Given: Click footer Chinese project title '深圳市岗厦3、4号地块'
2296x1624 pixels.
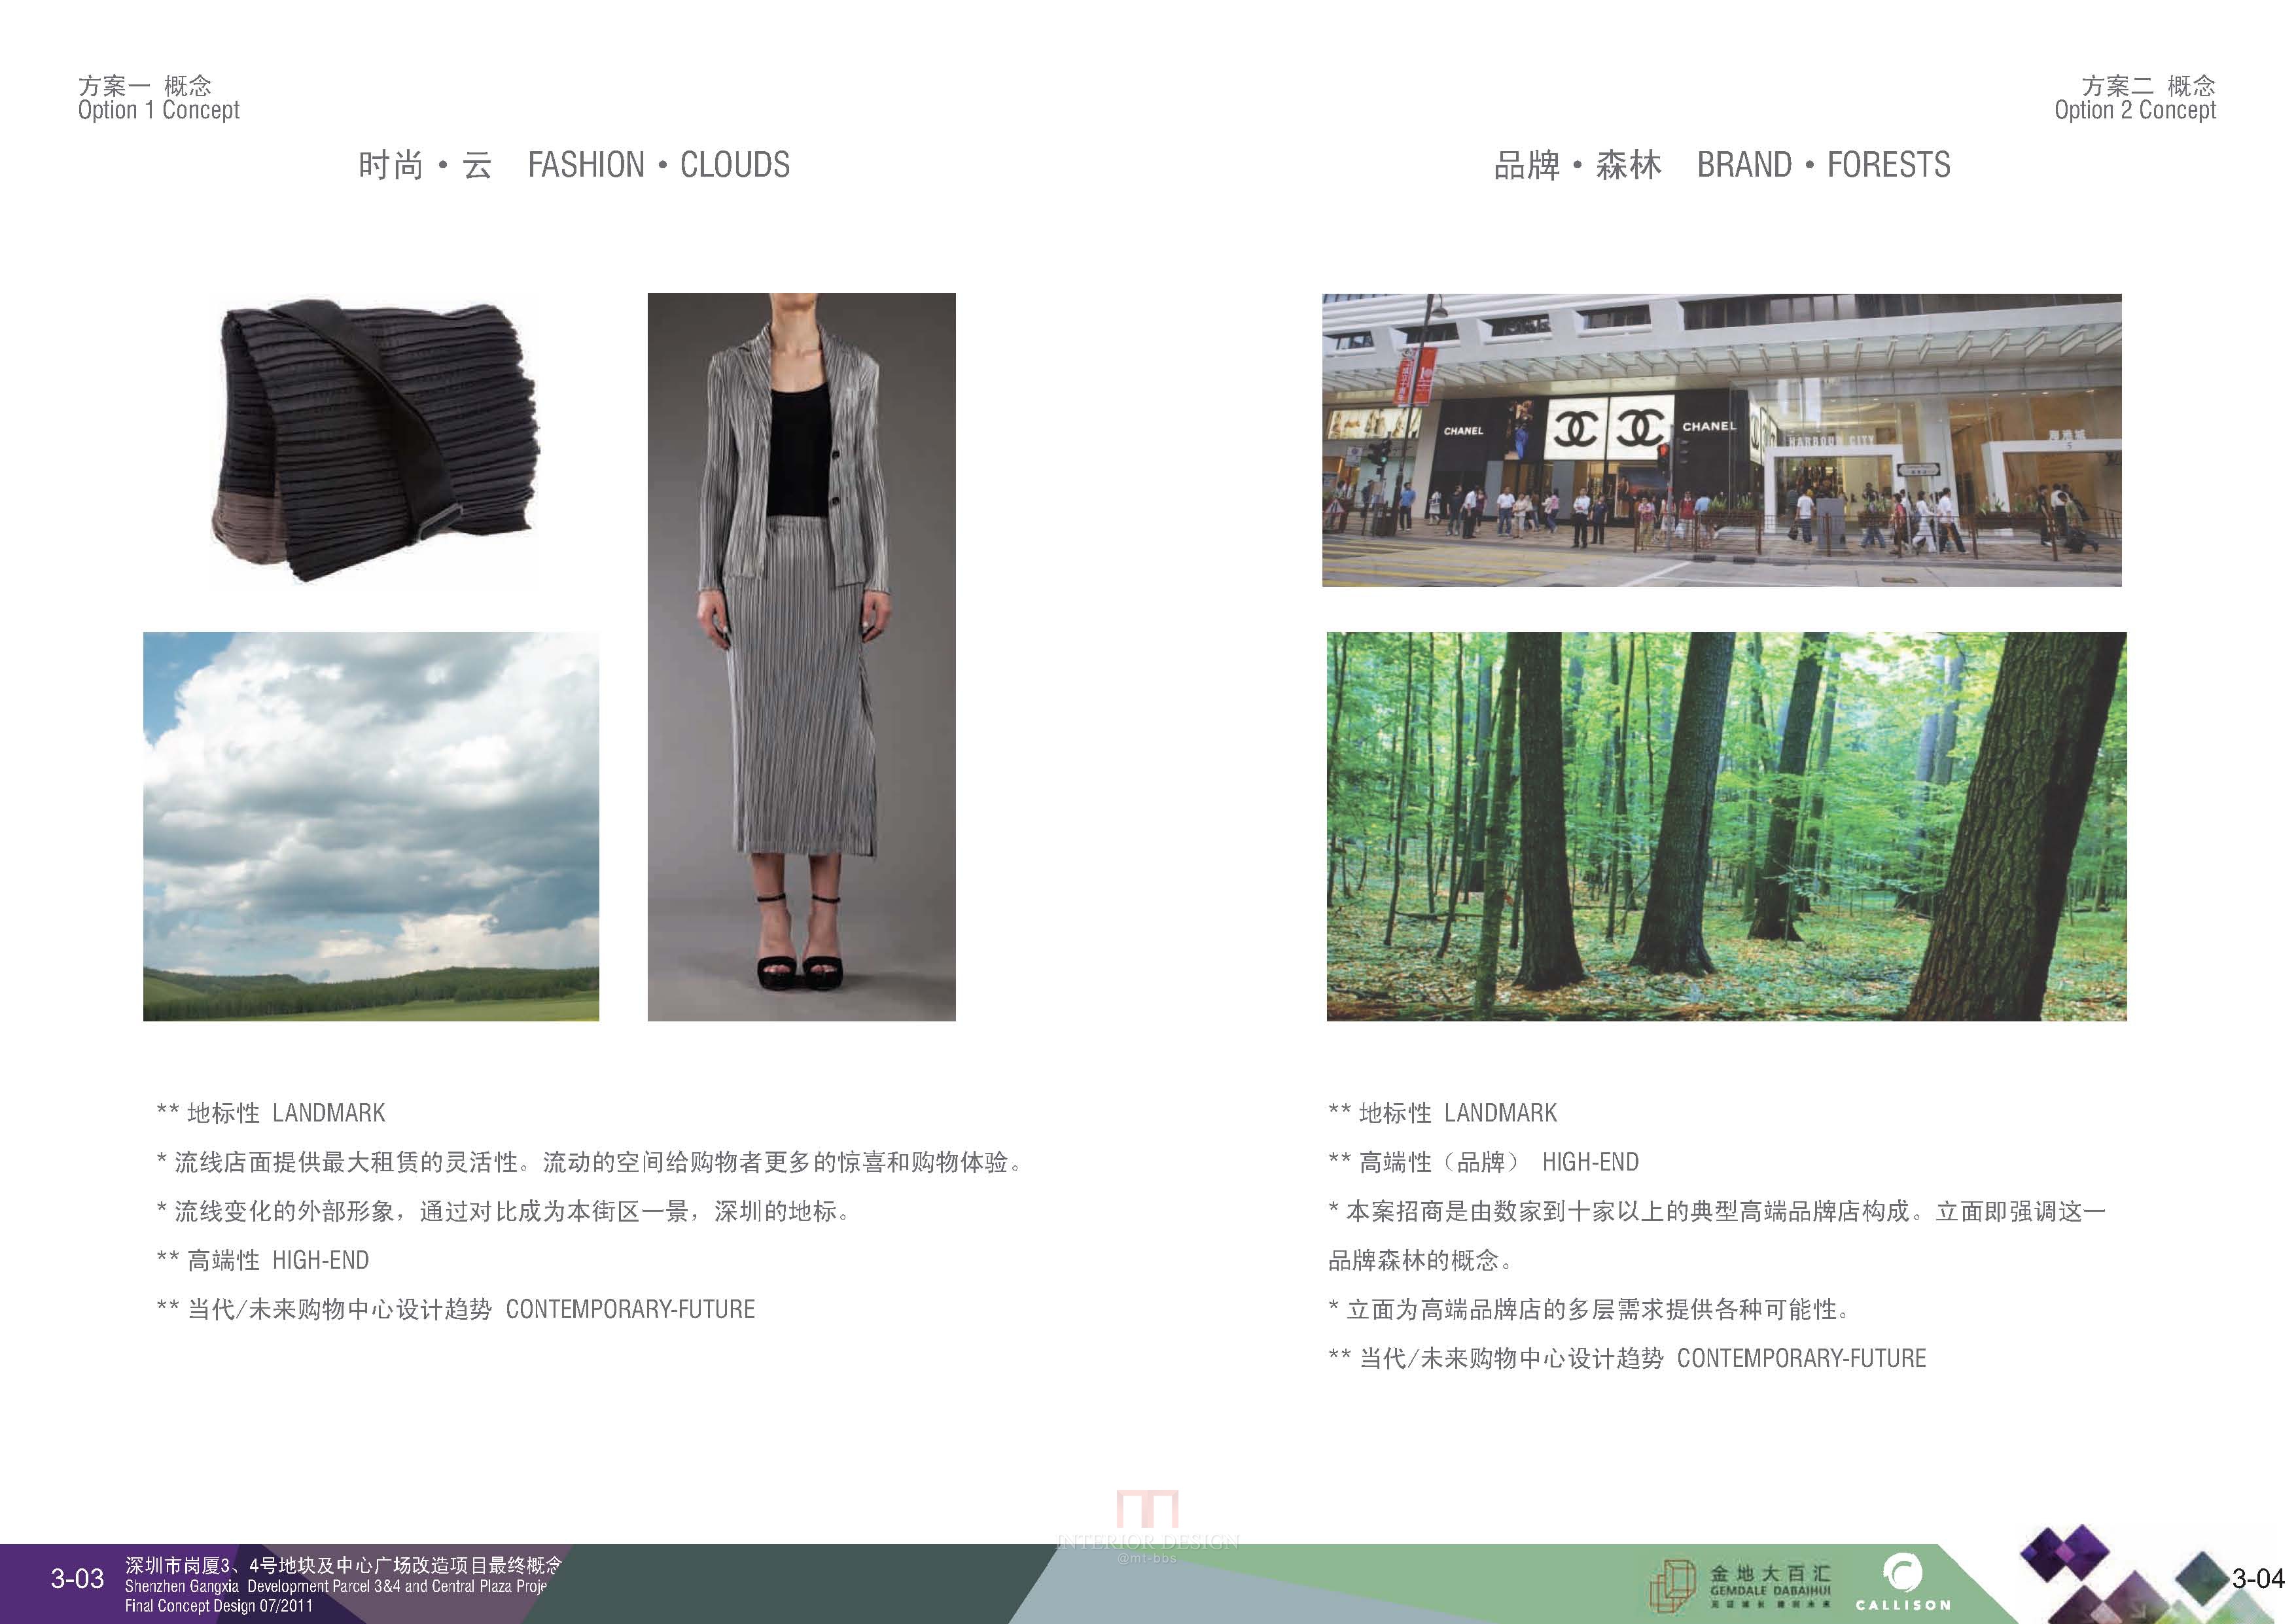Looking at the screenshot, I should pos(343,1566).
